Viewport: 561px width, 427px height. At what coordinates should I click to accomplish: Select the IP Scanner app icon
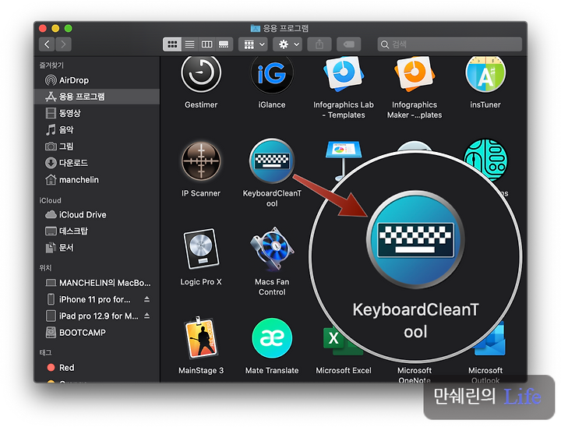201,161
